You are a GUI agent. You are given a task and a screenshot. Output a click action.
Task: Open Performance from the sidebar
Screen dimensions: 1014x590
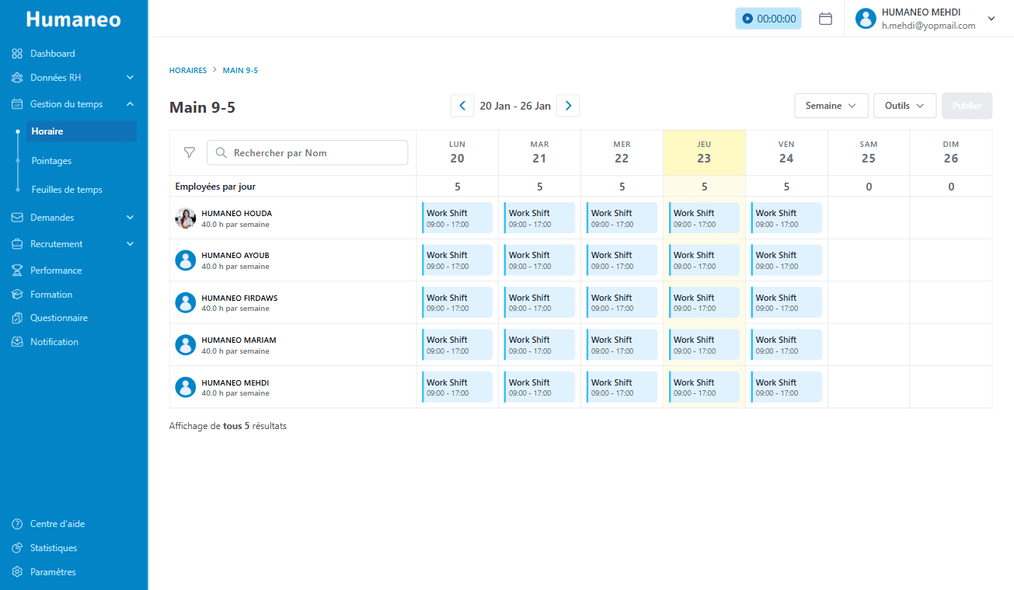click(56, 271)
